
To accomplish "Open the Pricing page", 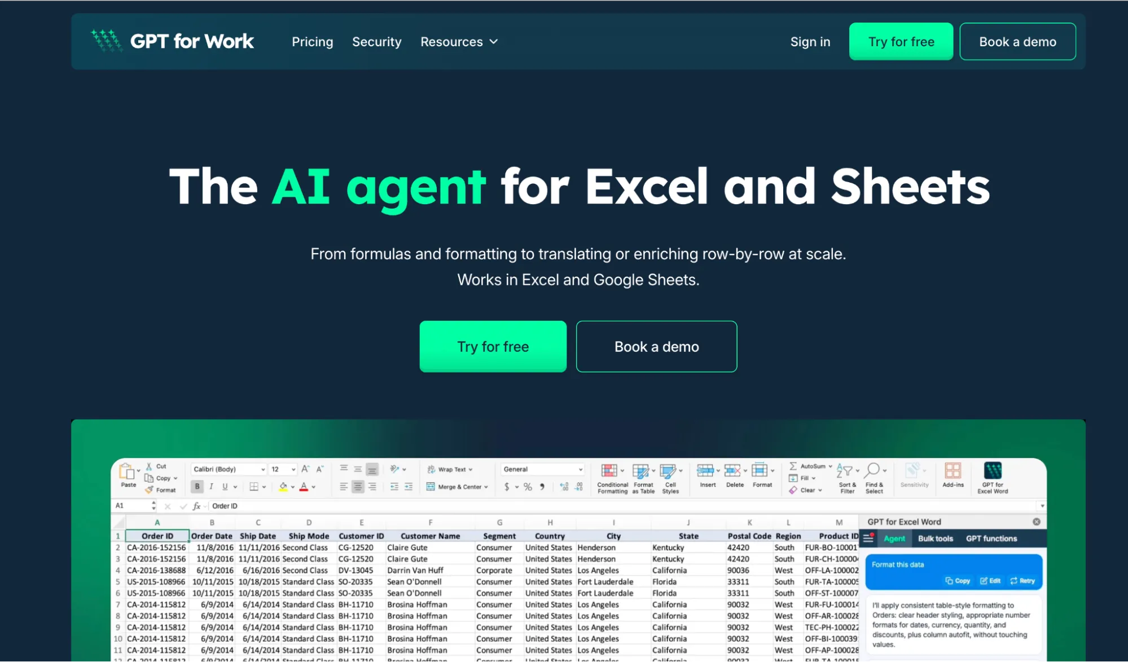I will [312, 41].
